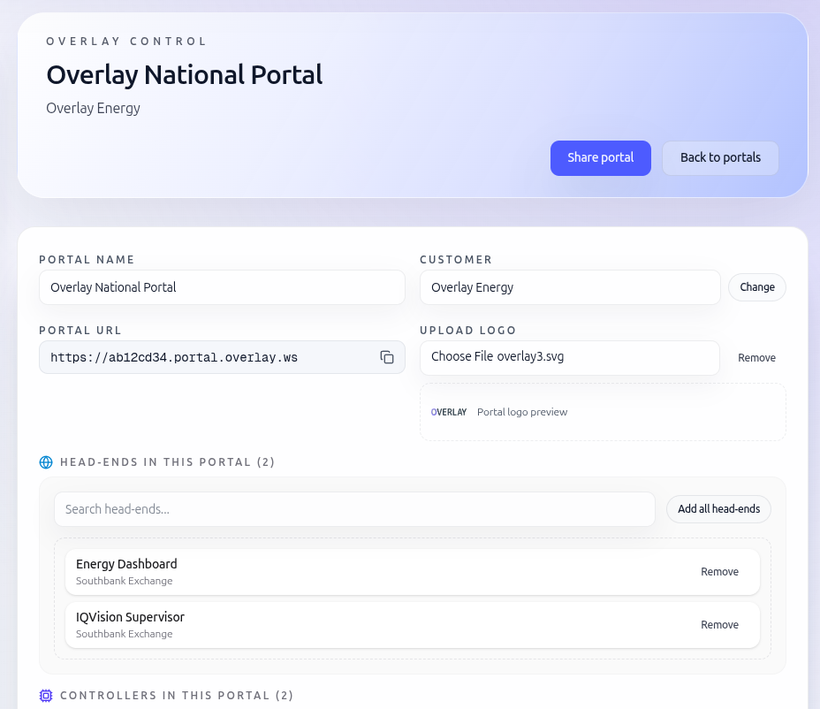Click the globe icon beside Head-ends heading

[x=46, y=462]
